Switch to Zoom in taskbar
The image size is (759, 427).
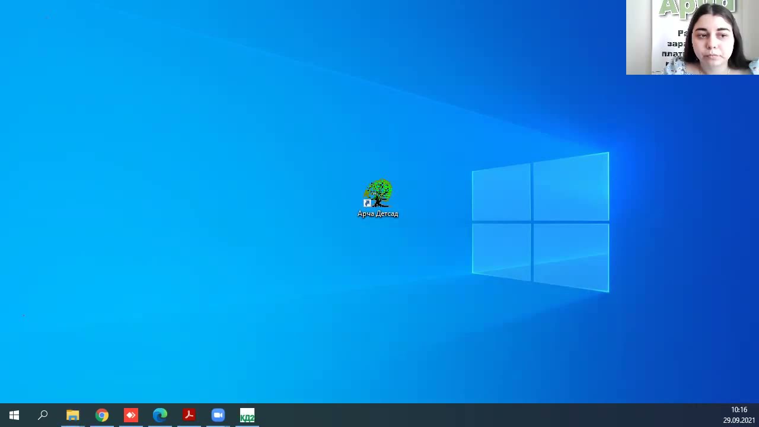click(218, 415)
